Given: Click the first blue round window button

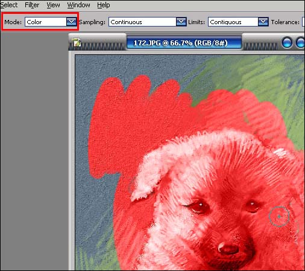Looking at the screenshot, I should pos(287,43).
